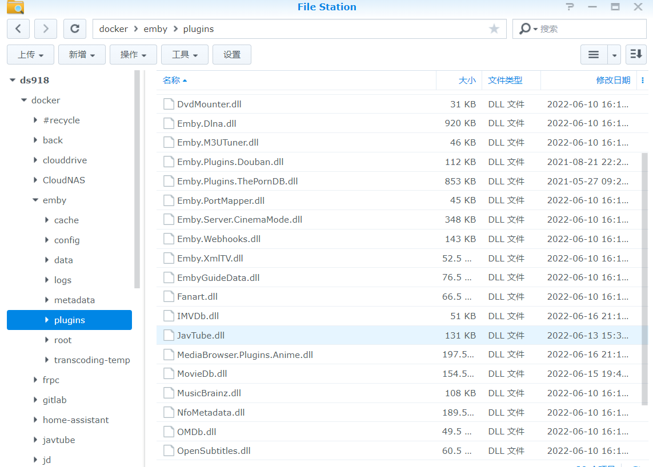Add current folder to favorites with the star

(x=494, y=29)
